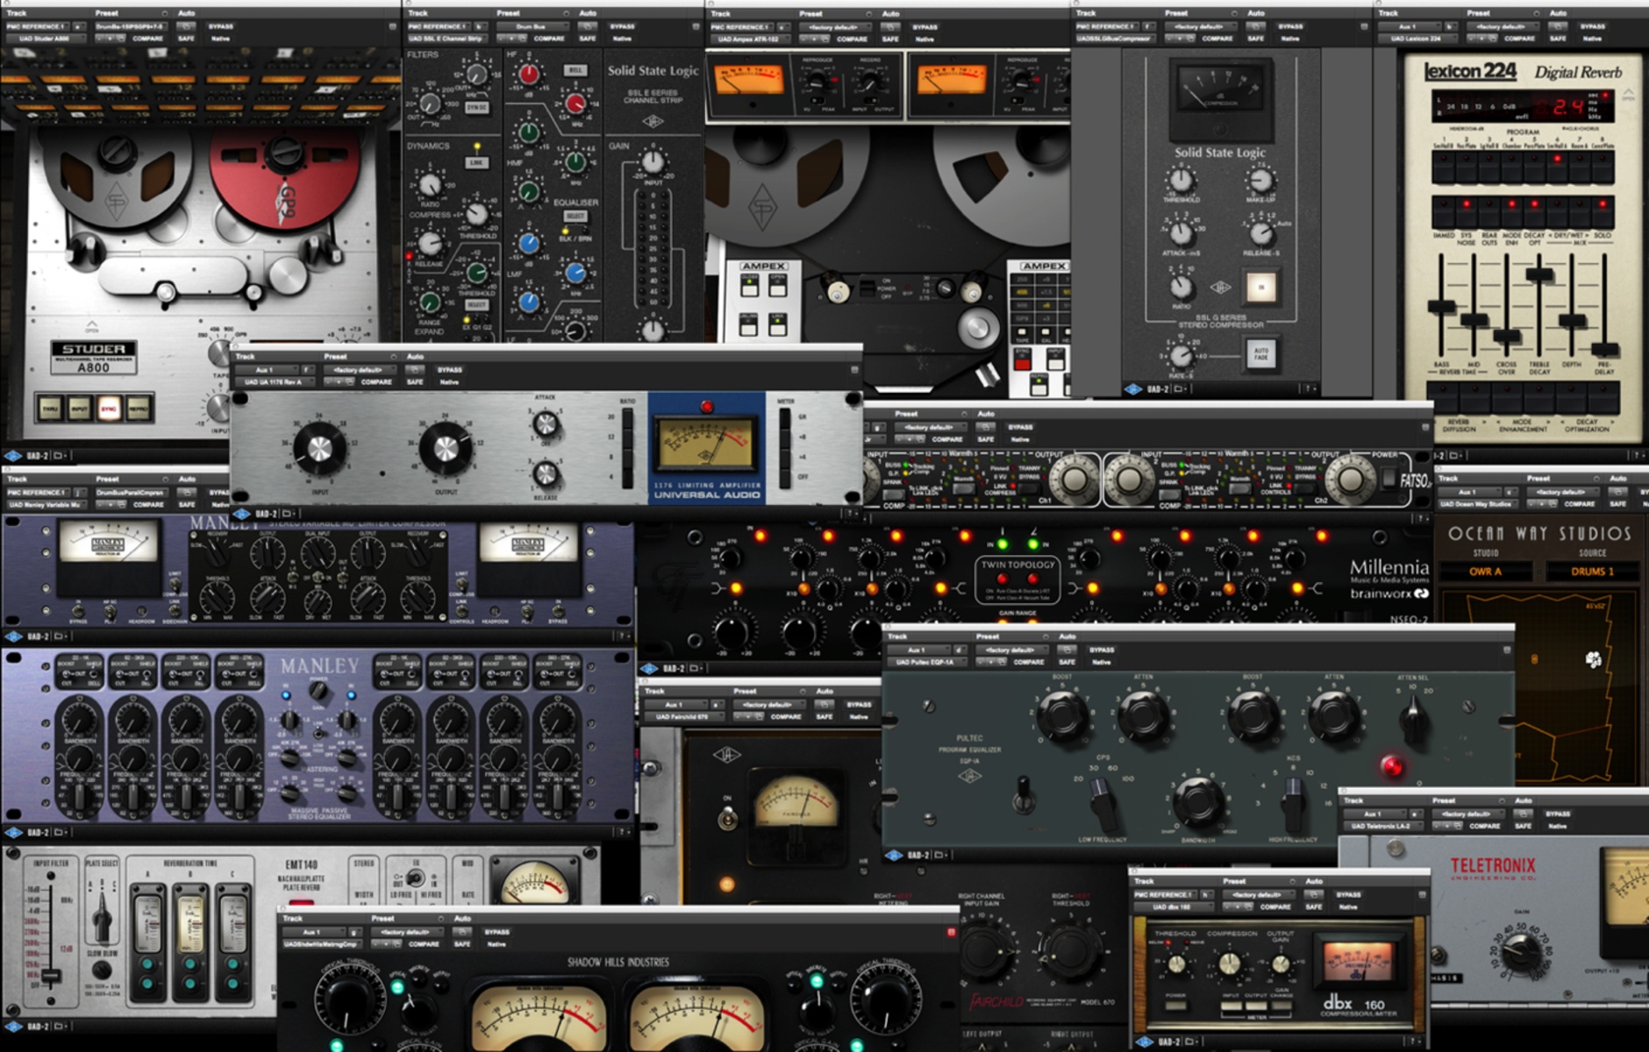Click UAD-2 diamond logo under Pultec EQP-1A
This screenshot has height=1052, width=1649.
click(x=893, y=855)
